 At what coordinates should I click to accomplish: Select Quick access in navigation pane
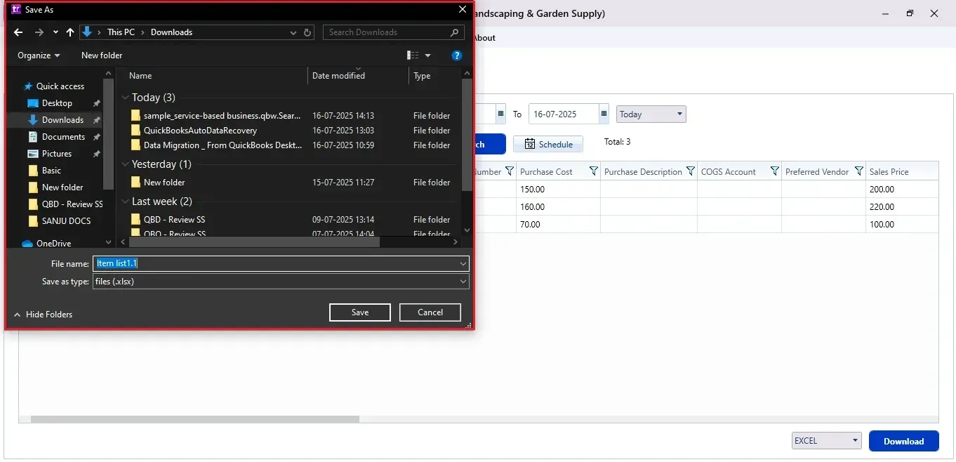click(x=60, y=86)
